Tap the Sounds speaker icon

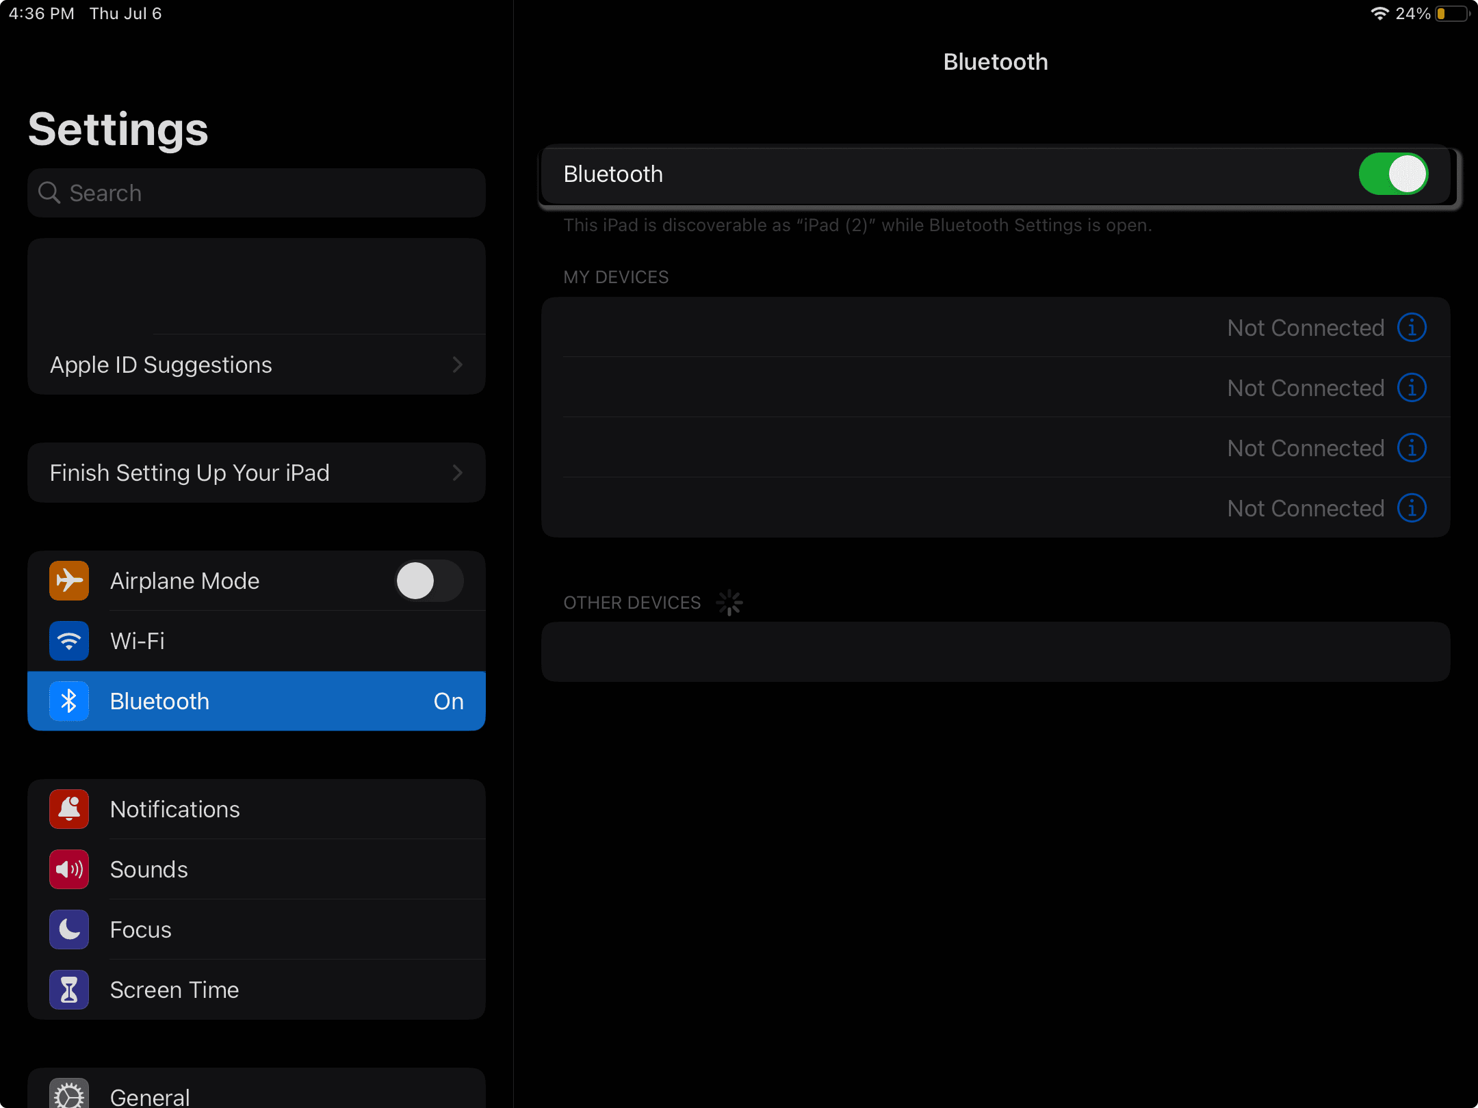pos(69,869)
